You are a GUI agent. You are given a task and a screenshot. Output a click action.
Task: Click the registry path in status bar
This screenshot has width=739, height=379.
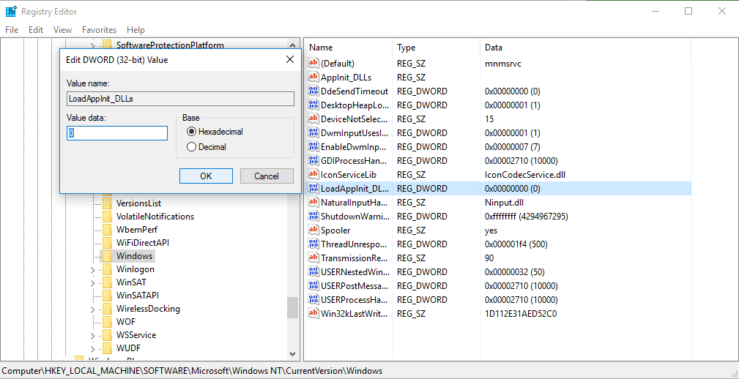click(193, 371)
